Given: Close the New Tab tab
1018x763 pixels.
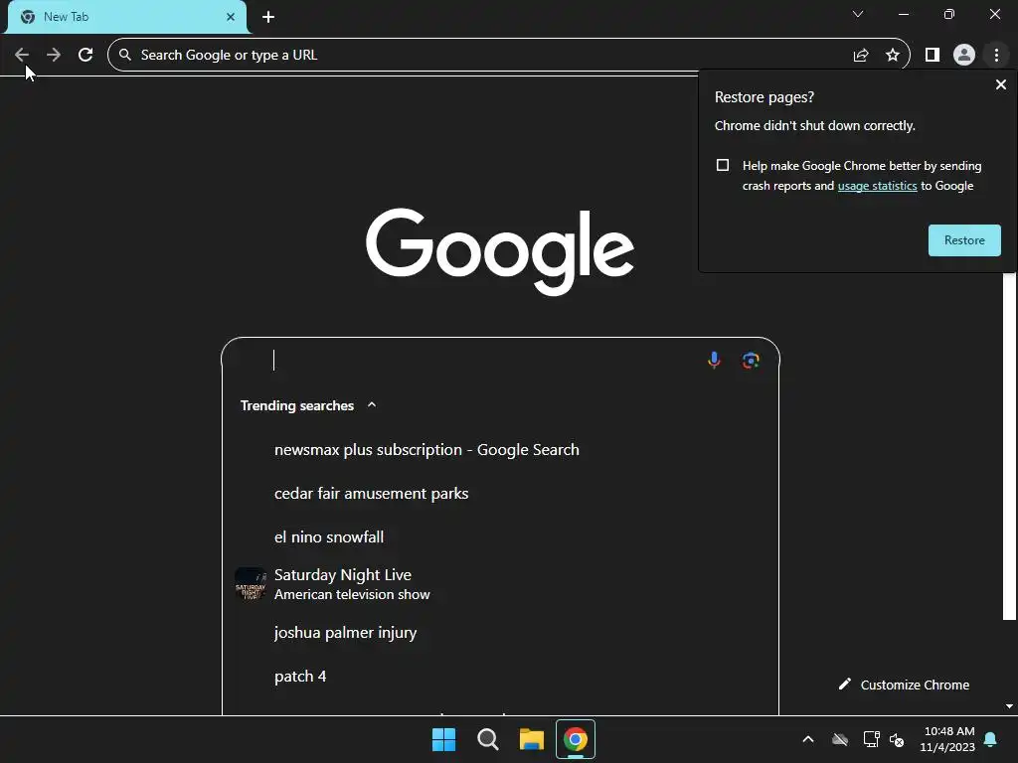Looking at the screenshot, I should point(231,17).
